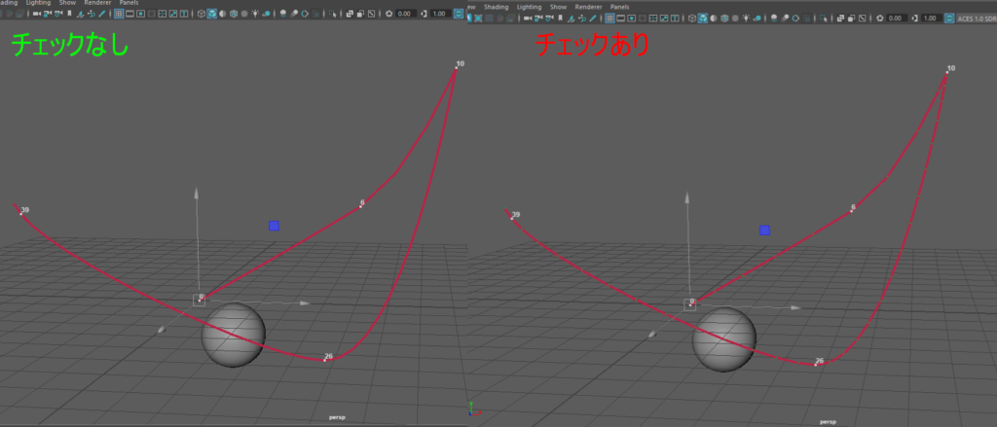Open the Panels menu in the right viewport
Image resolution: width=997 pixels, height=427 pixels.
tap(619, 5)
